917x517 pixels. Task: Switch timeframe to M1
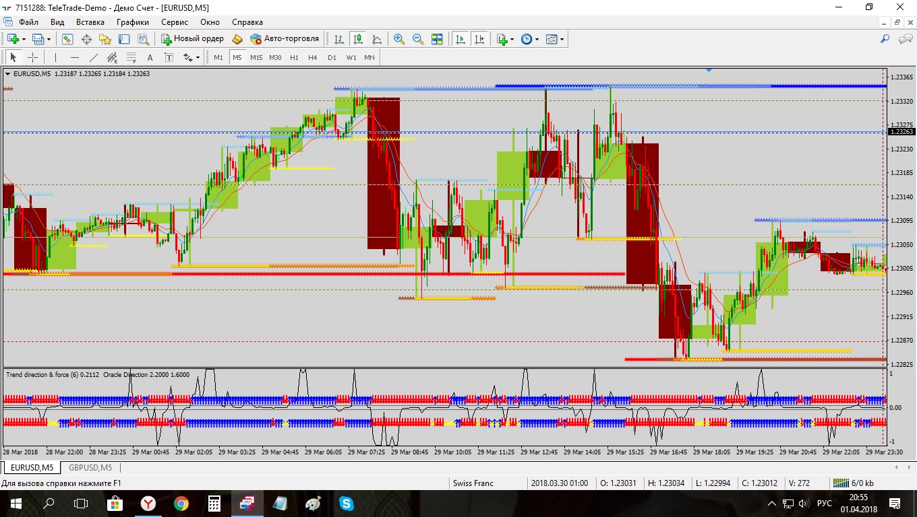pyautogui.click(x=218, y=57)
